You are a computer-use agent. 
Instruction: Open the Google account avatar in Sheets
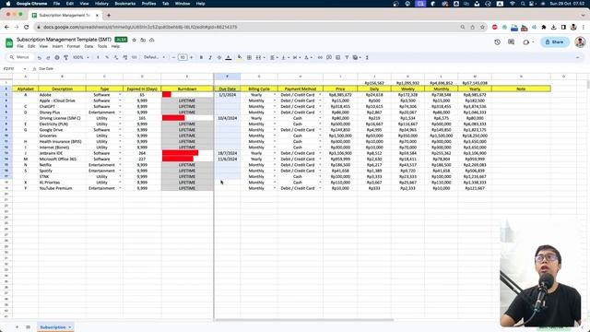click(580, 42)
